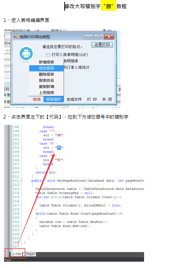Viewport: 176px width, 268px height.
Task: Close the print export dialog with X
Action: coord(109,37)
